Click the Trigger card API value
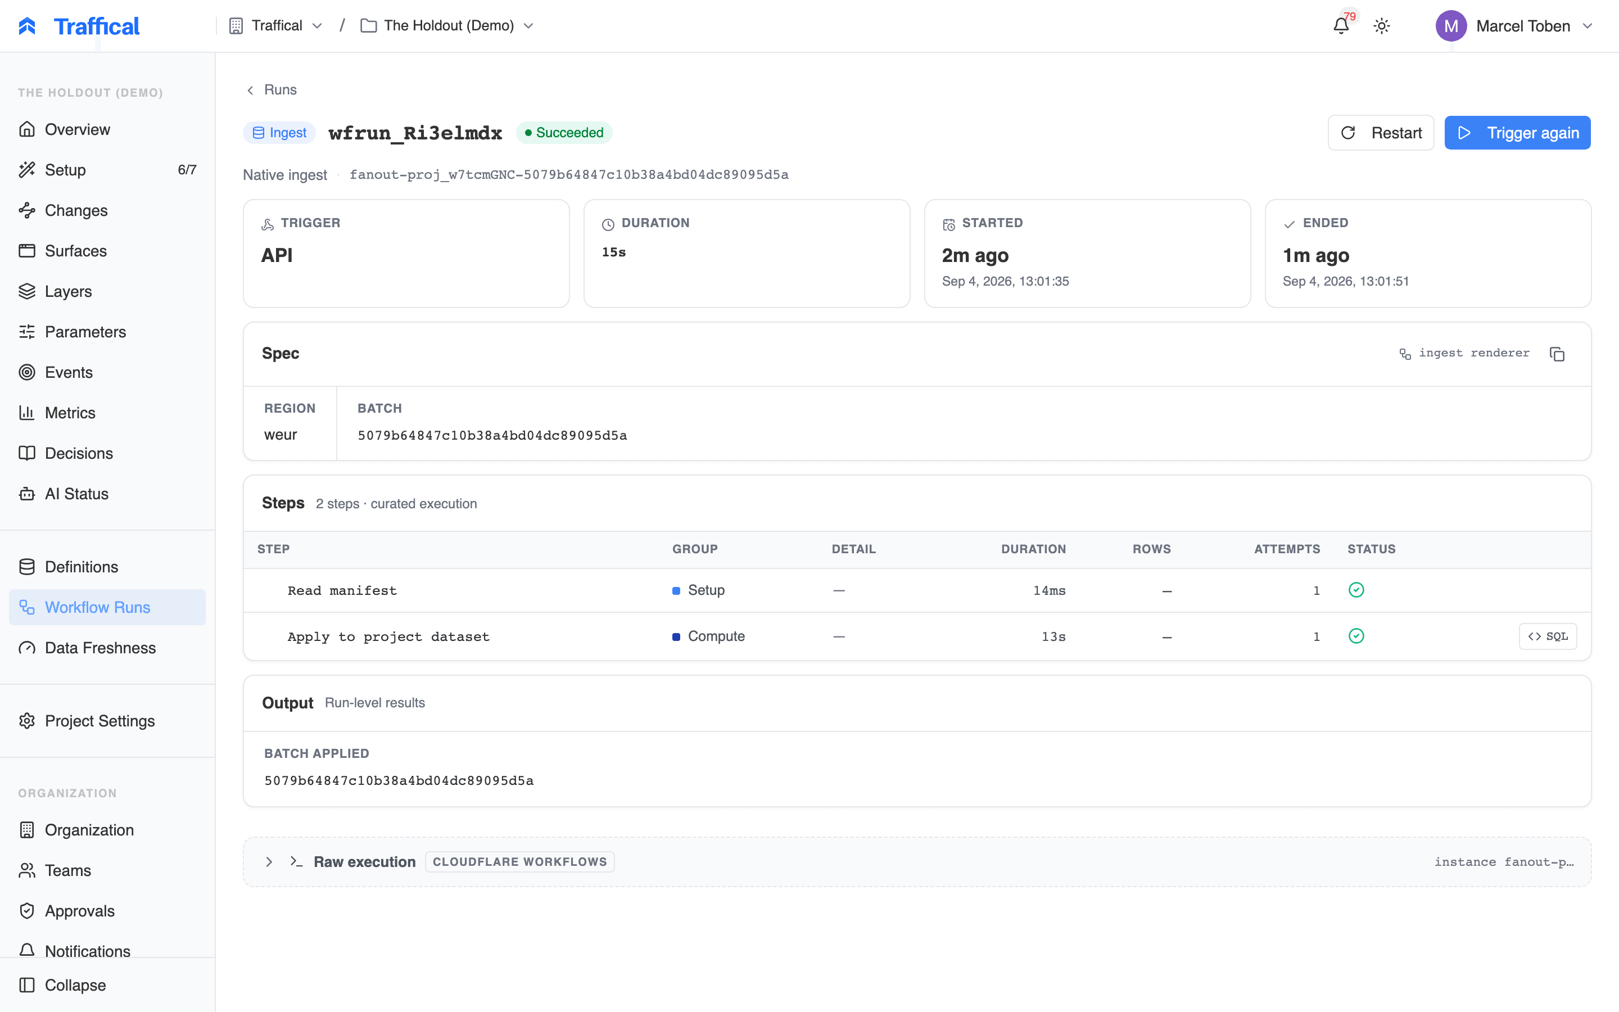The width and height of the screenshot is (1619, 1012). [x=277, y=255]
